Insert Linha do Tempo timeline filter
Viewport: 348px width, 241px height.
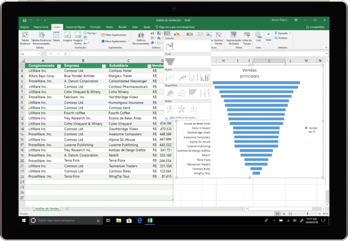pos(247,38)
